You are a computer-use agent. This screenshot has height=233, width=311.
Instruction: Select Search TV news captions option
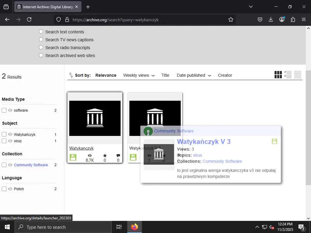(x=41, y=40)
